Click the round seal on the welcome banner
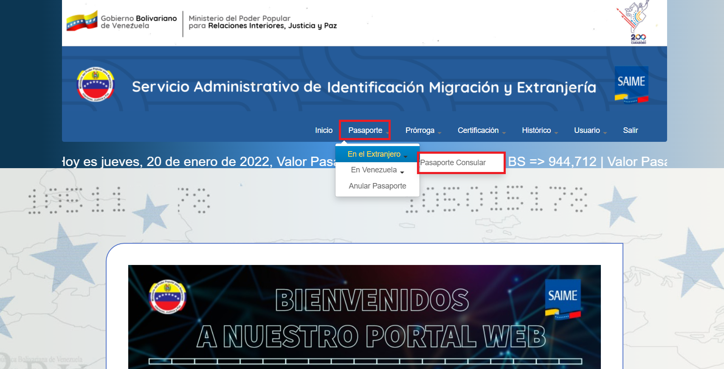724x369 pixels. 168,297
